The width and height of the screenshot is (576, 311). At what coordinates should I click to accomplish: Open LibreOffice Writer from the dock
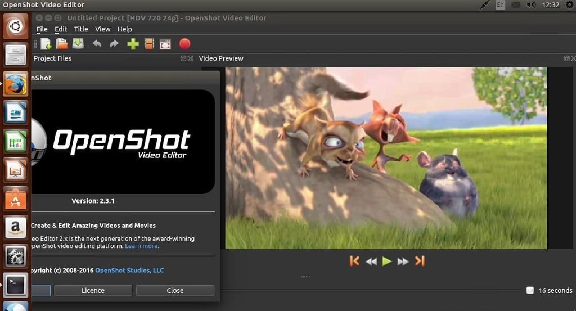click(x=15, y=112)
